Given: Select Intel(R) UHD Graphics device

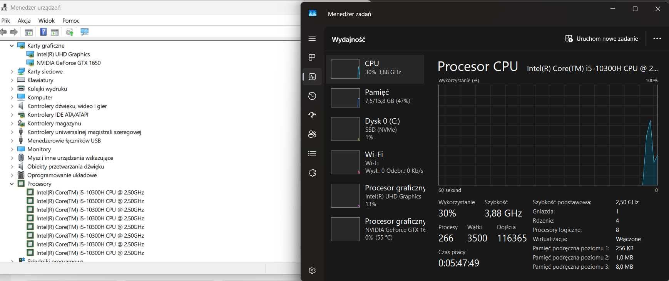Looking at the screenshot, I should tap(63, 54).
